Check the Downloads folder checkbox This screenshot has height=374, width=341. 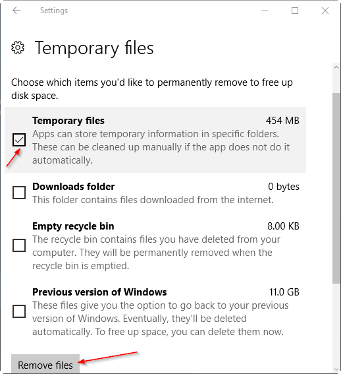click(19, 193)
